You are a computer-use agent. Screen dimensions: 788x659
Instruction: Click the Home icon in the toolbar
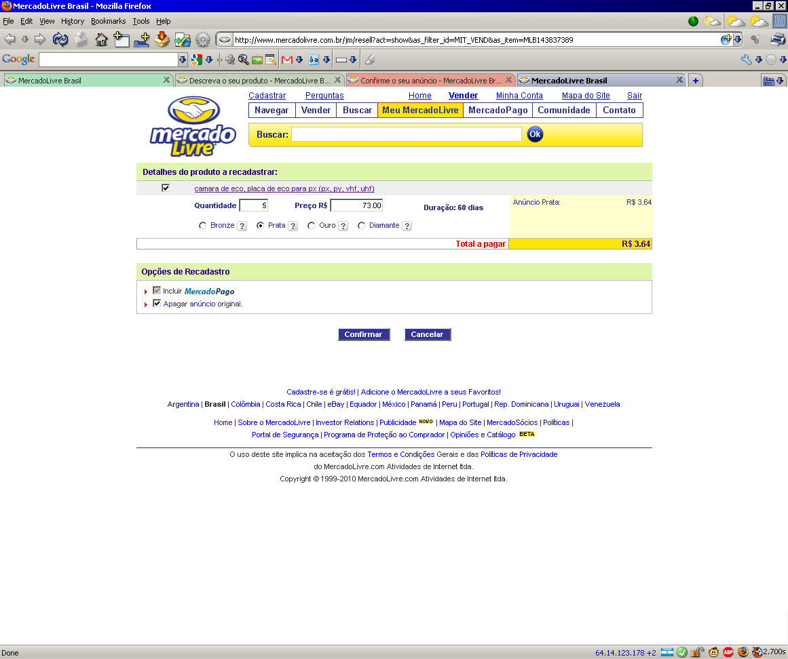[101, 39]
